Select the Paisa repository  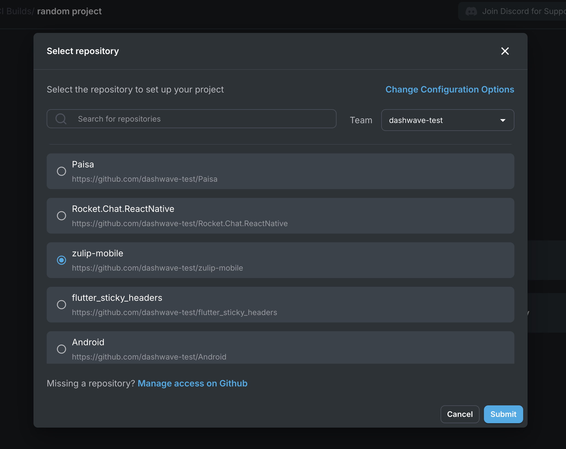[61, 171]
